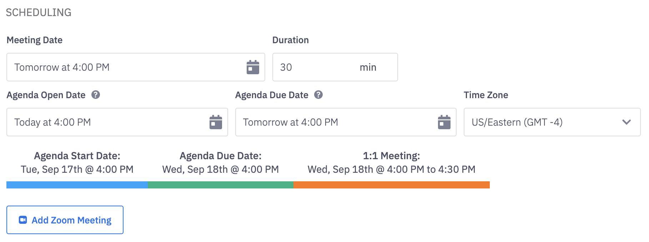The width and height of the screenshot is (649, 242).
Task: Open the Time Zone selector
Action: (x=552, y=122)
